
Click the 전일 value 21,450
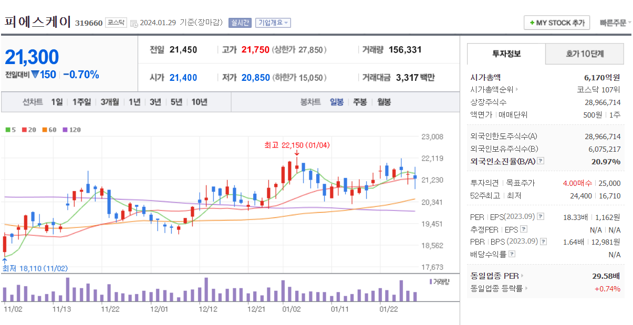click(x=183, y=50)
